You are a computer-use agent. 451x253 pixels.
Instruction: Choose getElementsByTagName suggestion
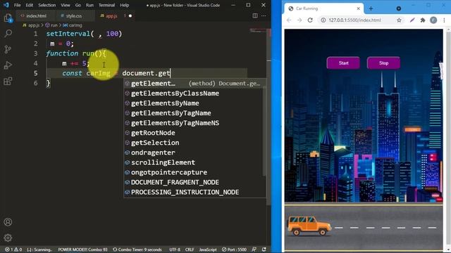[194, 113]
